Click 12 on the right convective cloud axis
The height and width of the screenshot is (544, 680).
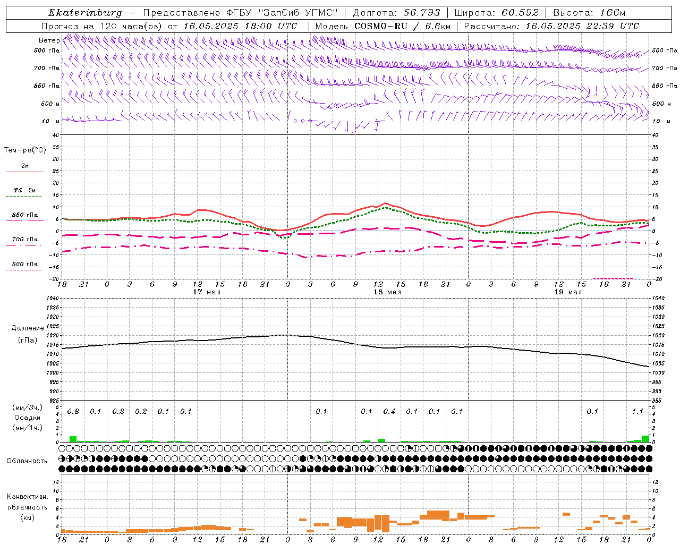point(656,482)
